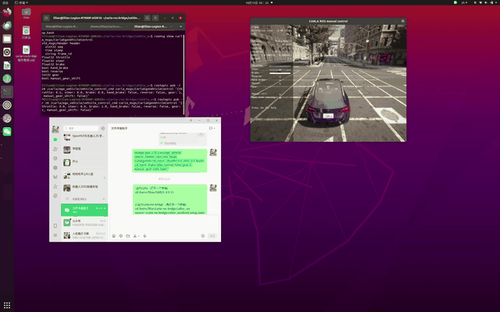Open Firefox from the Ubuntu dock
The image size is (500, 312).
[x=7, y=12]
